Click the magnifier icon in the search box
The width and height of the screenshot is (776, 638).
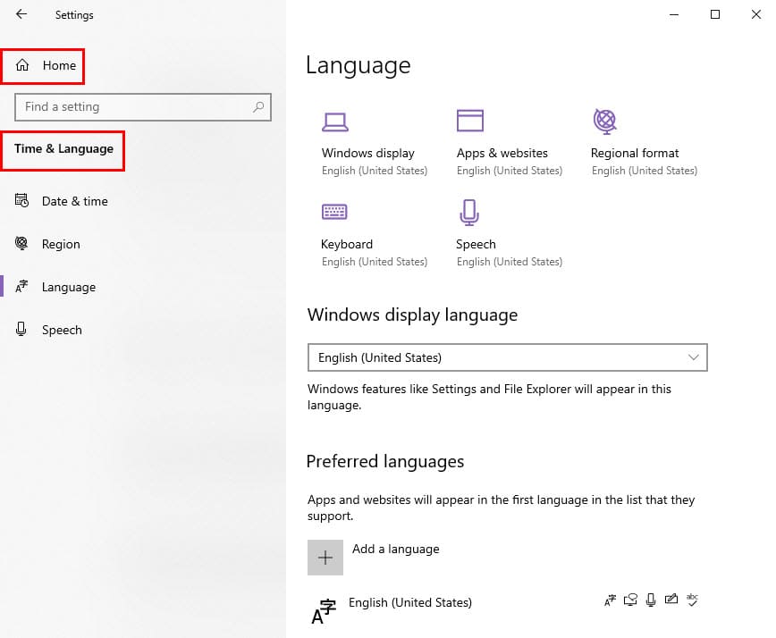point(258,107)
